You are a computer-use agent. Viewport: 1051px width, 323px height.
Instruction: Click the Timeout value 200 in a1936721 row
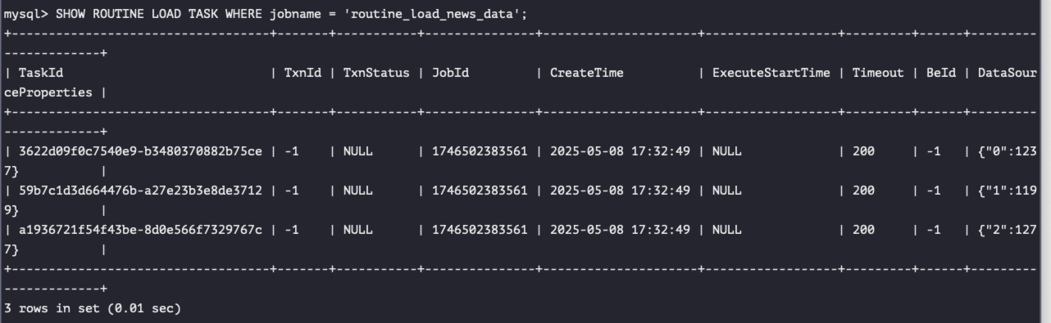pyautogui.click(x=863, y=231)
